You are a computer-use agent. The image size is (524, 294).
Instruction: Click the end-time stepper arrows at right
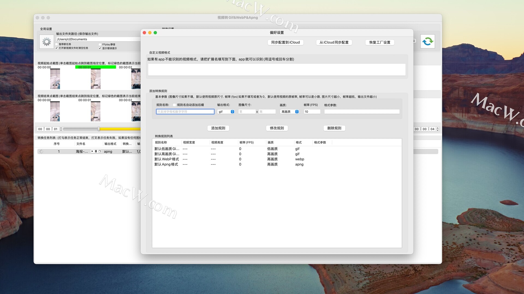pos(437,129)
